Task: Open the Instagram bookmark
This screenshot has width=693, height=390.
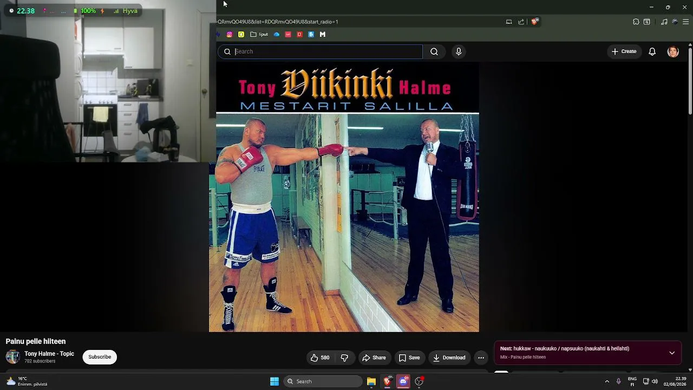Action: click(230, 34)
